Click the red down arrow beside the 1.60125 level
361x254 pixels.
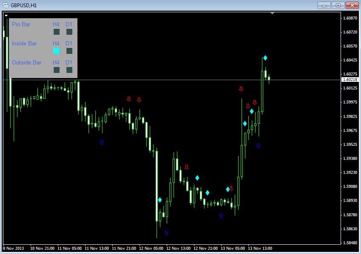pos(241,89)
